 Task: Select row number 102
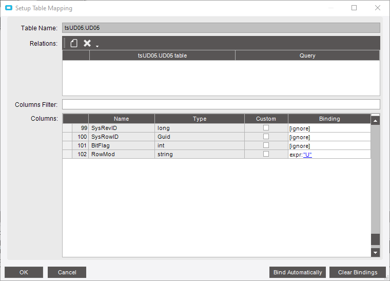click(81, 154)
